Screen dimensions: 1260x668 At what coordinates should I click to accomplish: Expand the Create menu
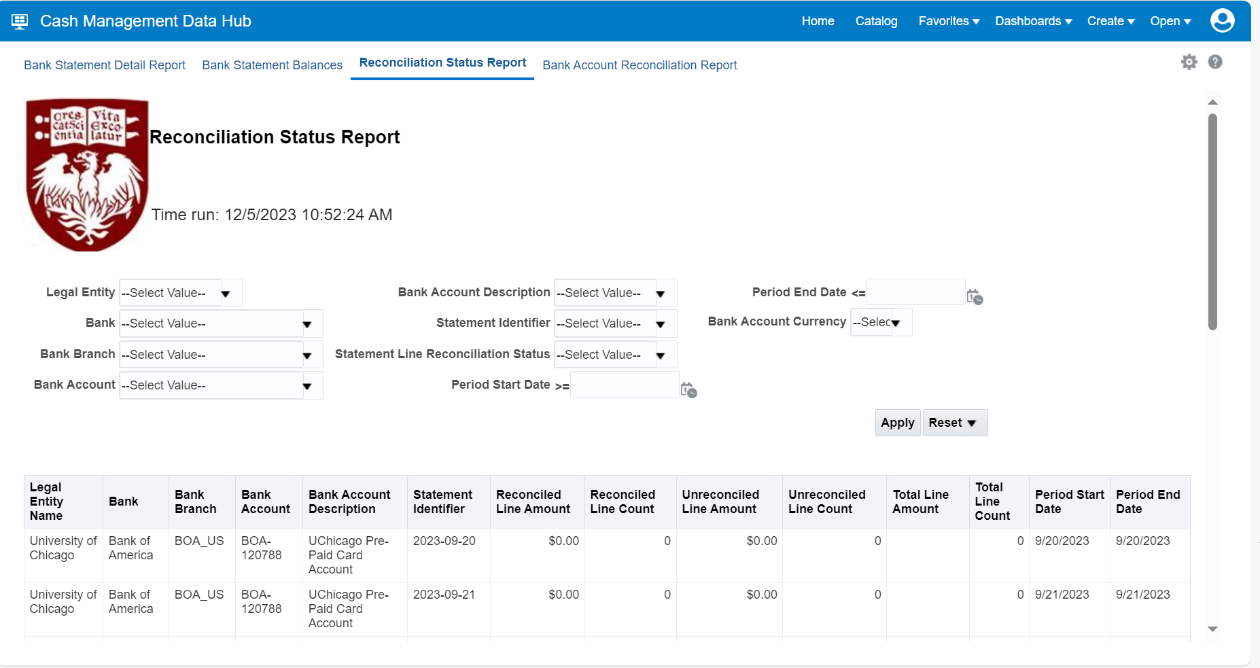point(1110,21)
